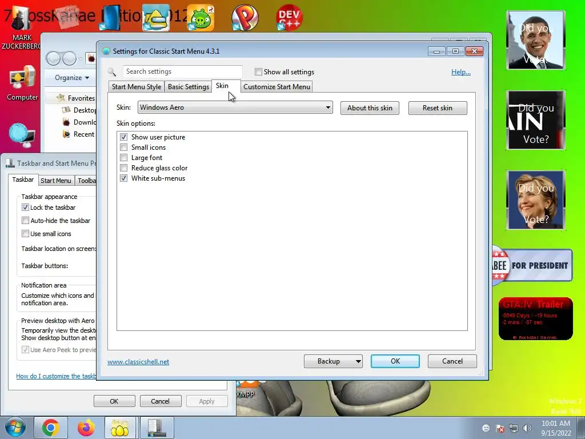This screenshot has width=585, height=439.
Task: Click the Classic Start Menu shell title icon
Action: click(106, 51)
